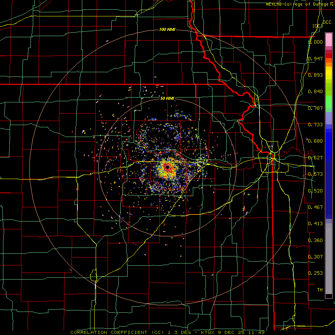The height and width of the screenshot is (335, 335).
Task: Click the NEXLAB-College of DuPage watermark text
Action: coord(300,4)
